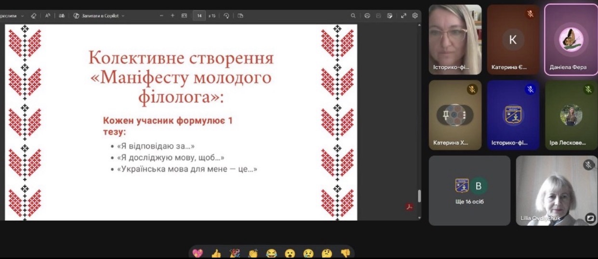Click the page number field showing 14
This screenshot has width=598, height=259.
[x=199, y=15]
